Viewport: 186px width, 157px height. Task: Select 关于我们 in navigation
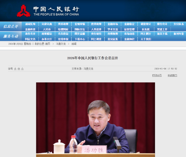[146, 39]
